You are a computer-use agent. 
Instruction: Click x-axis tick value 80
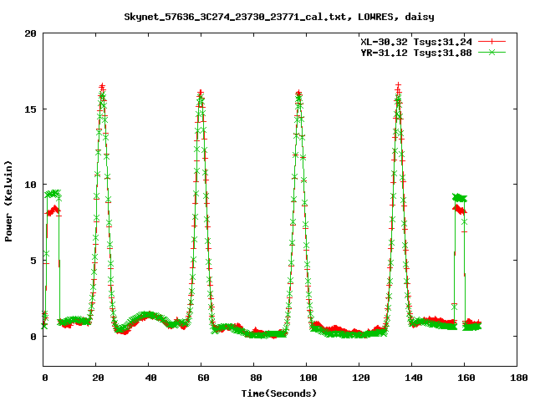tap(256, 378)
